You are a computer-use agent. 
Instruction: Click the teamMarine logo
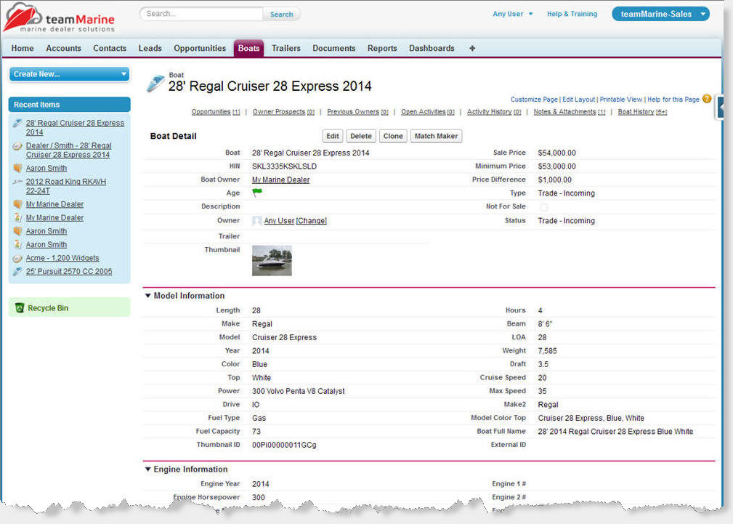pyautogui.click(x=60, y=17)
